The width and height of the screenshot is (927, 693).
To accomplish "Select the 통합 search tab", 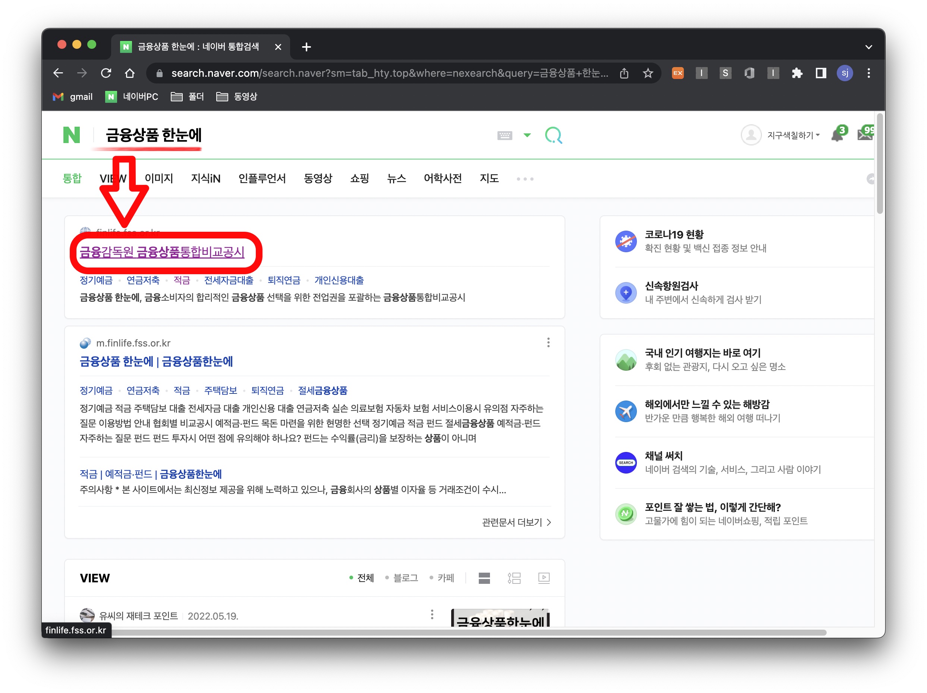I will 72,178.
